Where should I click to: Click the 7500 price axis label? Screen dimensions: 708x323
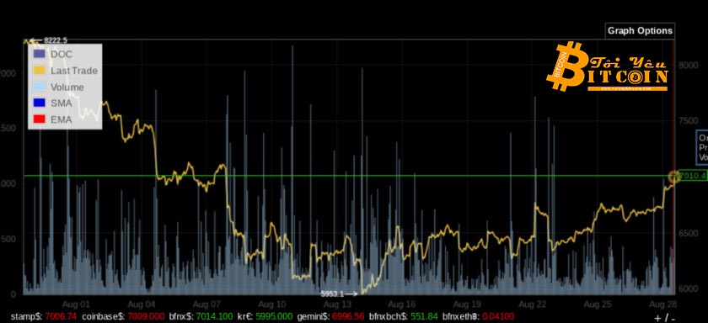pos(689,121)
